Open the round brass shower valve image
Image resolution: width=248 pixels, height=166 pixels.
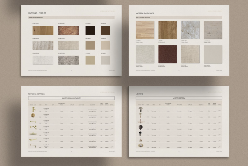33,115
